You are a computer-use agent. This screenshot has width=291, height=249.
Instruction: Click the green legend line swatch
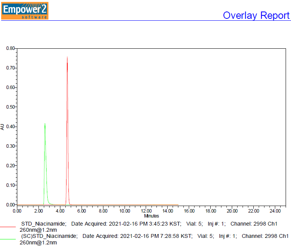8,239
